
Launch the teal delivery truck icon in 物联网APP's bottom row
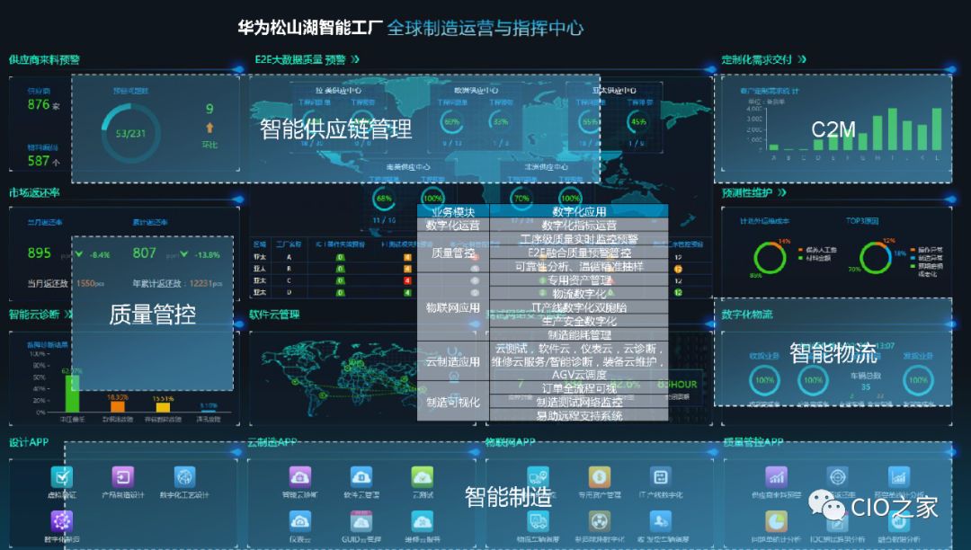538,521
